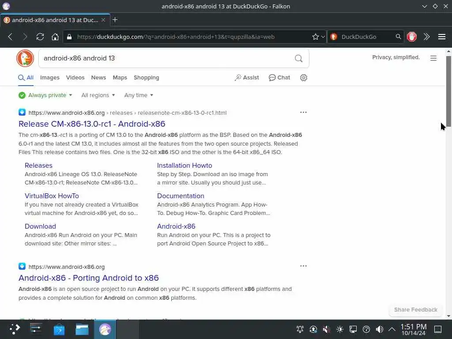Open volume speaker tray icon
The height and width of the screenshot is (339, 452).
tap(379, 329)
